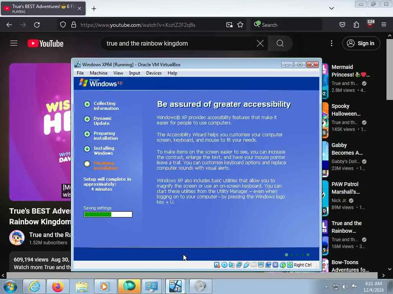Open Windows Explorer from taskbar
393x294 pixels.
[81, 286]
